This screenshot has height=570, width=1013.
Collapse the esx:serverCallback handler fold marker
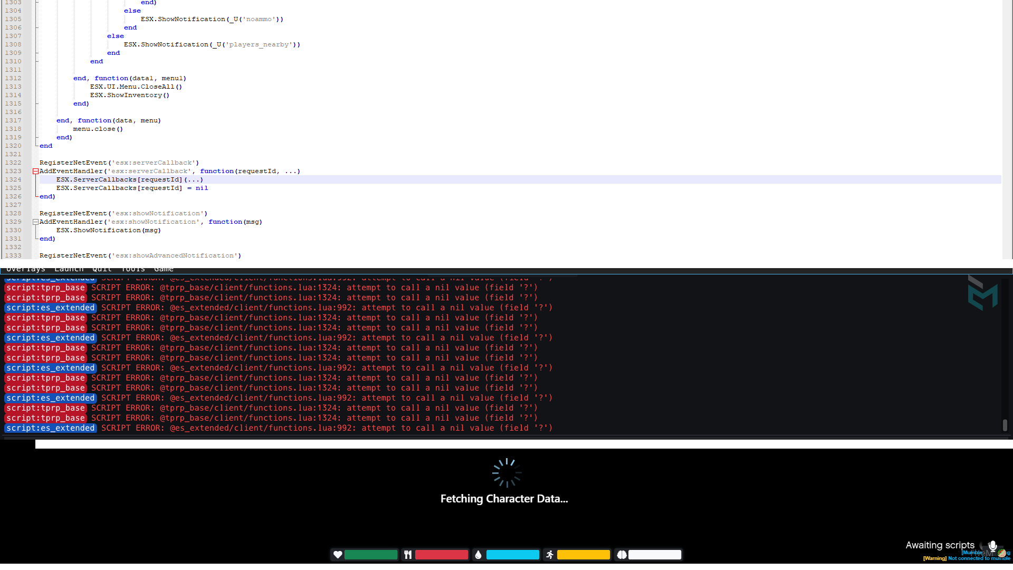pos(35,171)
